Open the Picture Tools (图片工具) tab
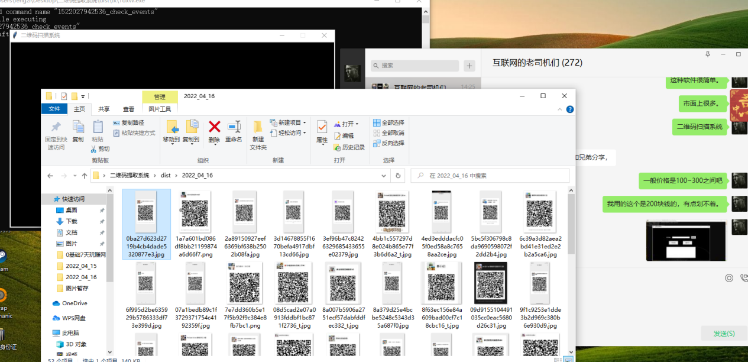 tap(160, 109)
